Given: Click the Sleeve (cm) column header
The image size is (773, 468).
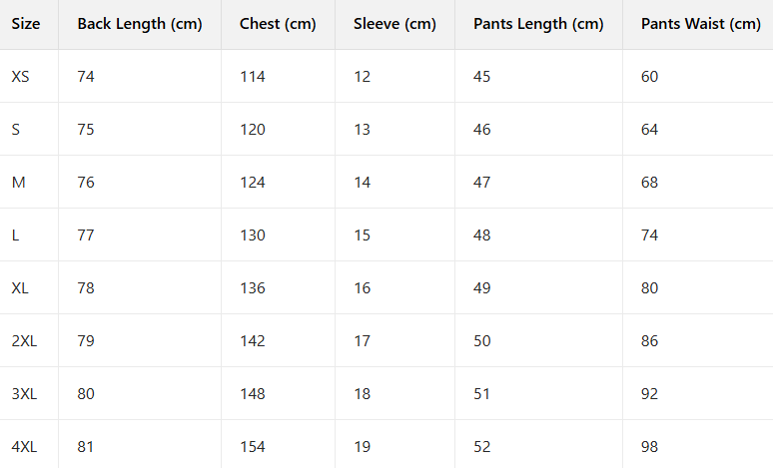Looking at the screenshot, I should pos(394,24).
